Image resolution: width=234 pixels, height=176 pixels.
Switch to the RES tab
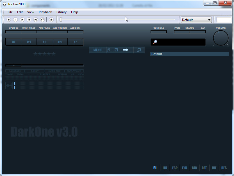pos(224,168)
